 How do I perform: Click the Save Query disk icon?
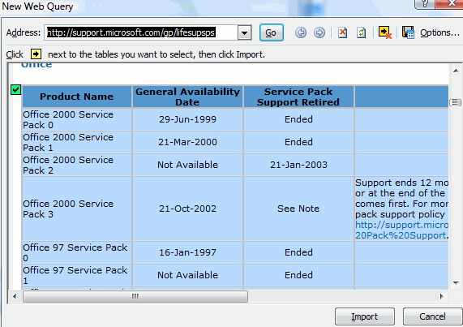pyautogui.click(x=408, y=32)
